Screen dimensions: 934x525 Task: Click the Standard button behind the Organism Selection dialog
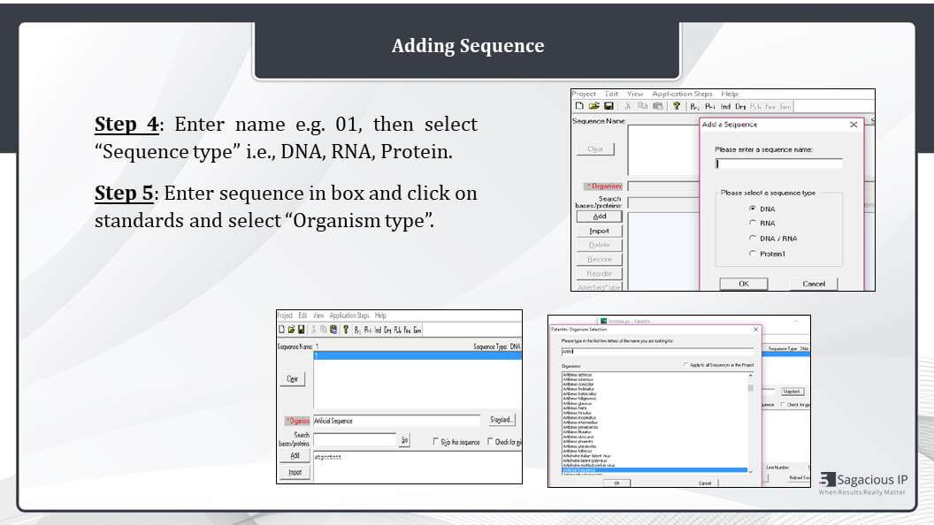click(792, 392)
